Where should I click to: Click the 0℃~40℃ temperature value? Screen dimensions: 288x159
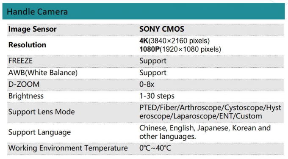coord(155,148)
